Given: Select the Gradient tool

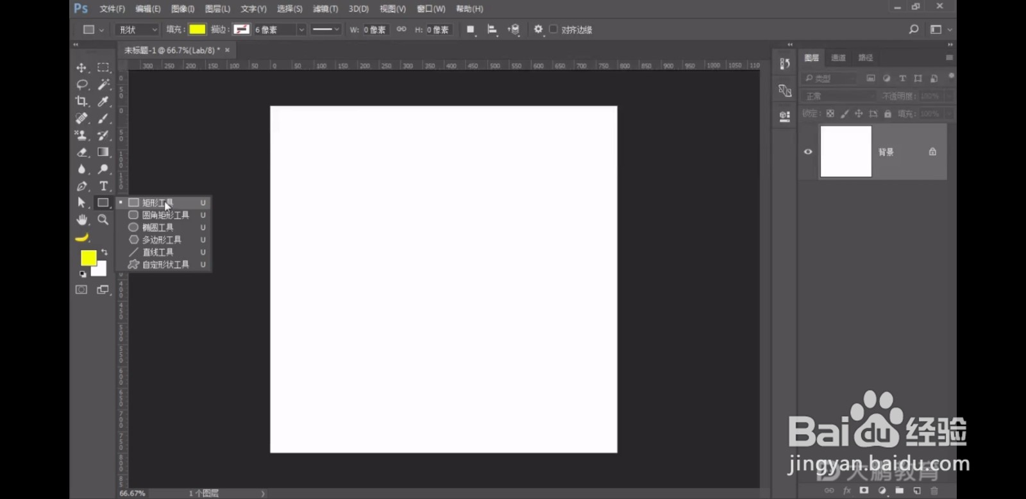Looking at the screenshot, I should (x=103, y=152).
